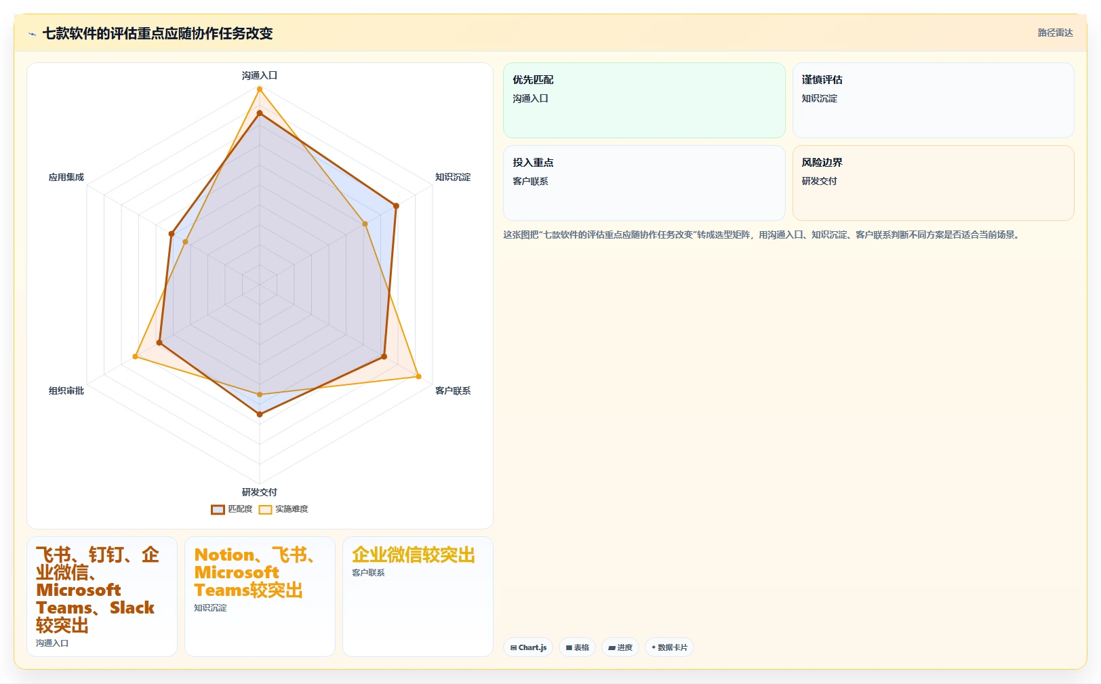Click the title 七款软件的评估重点应随协作任务改变
Screen dimensions: 1101x684
coord(157,34)
